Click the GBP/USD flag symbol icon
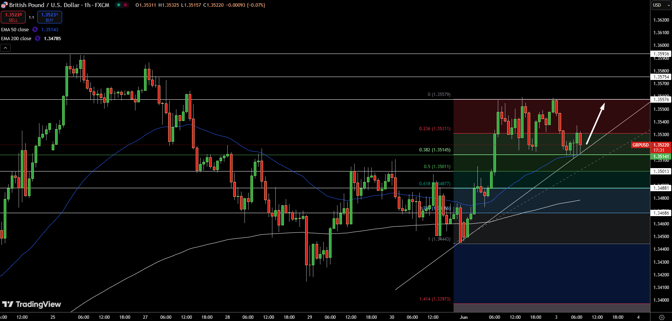Viewport: 672px width, 321px height. coord(4,5)
